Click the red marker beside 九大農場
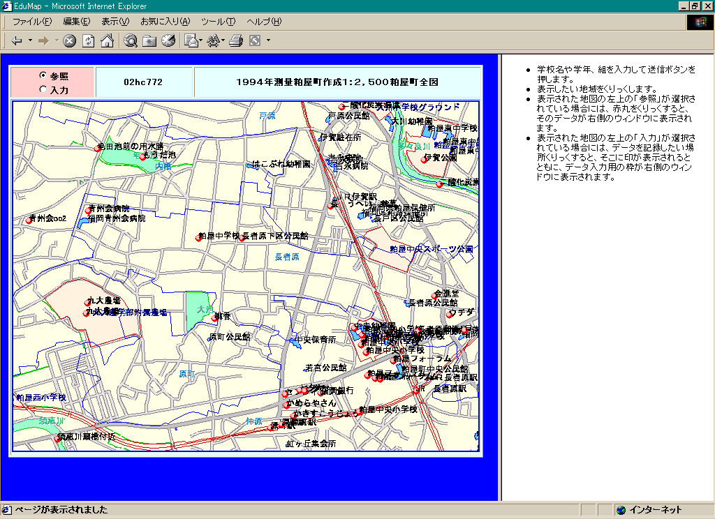Viewport: 715px width, 519px height. [x=88, y=303]
